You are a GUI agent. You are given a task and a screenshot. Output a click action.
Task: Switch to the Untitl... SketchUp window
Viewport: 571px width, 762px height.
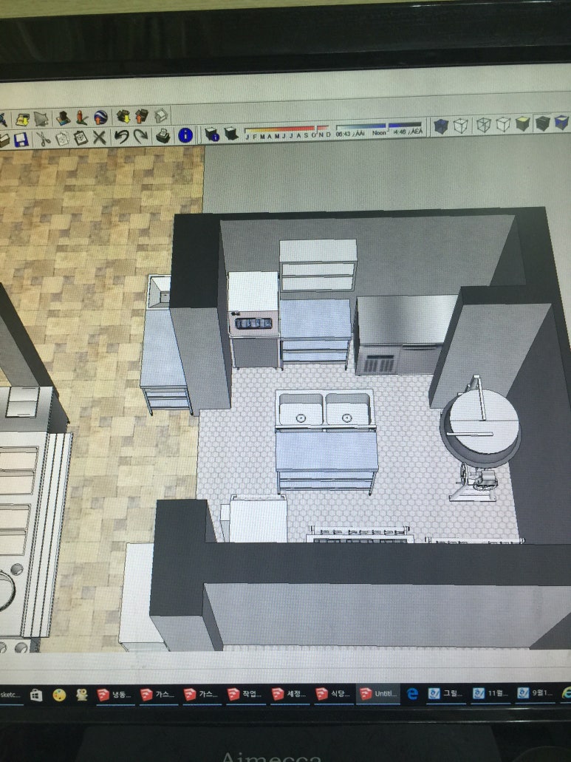(x=378, y=693)
